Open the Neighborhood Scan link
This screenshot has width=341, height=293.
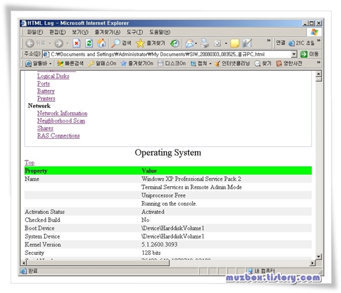pos(61,121)
